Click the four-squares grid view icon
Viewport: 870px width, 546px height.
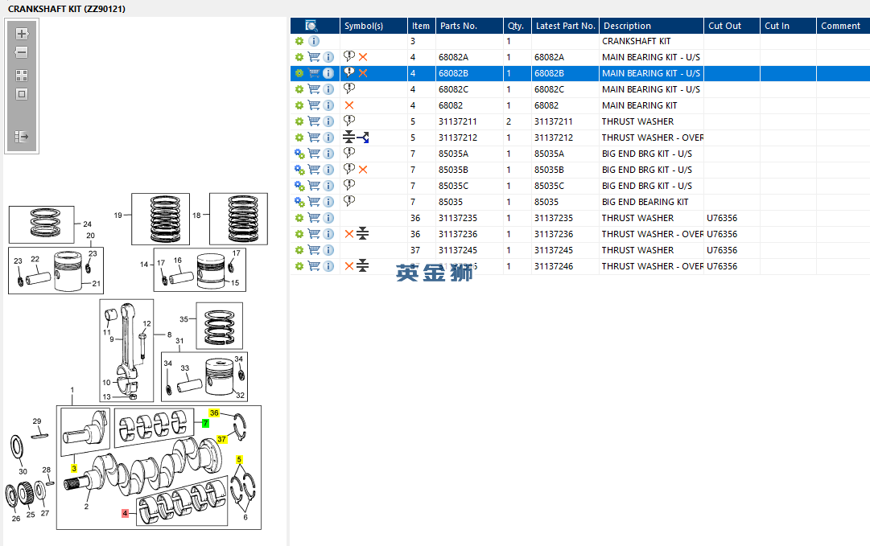22,76
